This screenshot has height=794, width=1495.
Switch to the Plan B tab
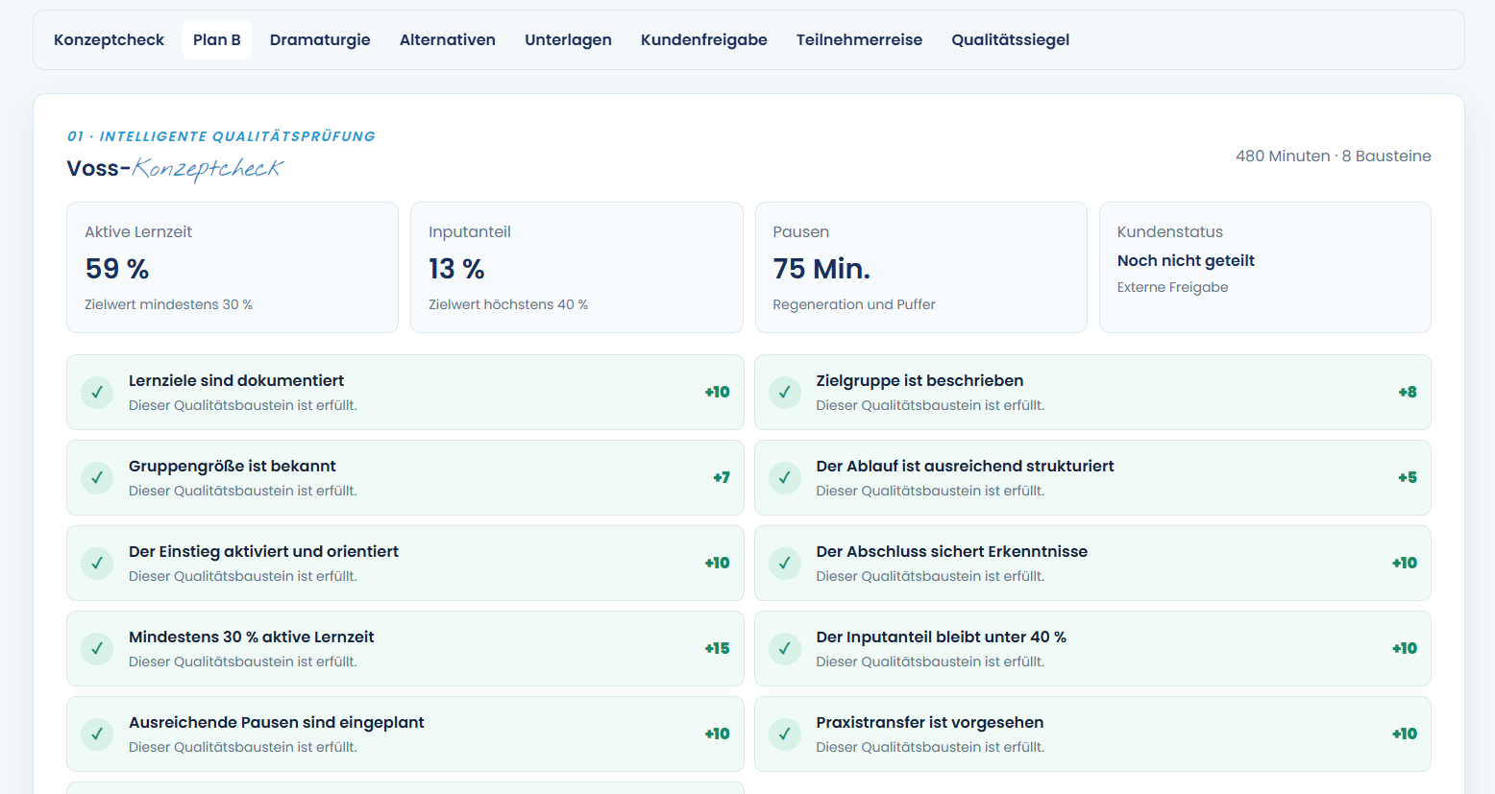coord(217,39)
